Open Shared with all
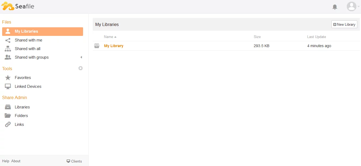Screen dimensions: 361x166 tap(28, 49)
